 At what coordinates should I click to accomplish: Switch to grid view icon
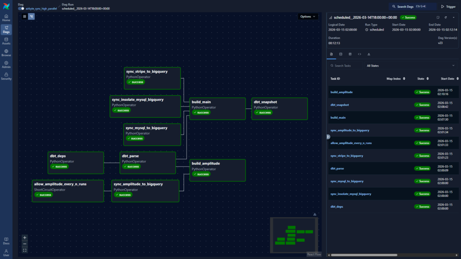click(25, 17)
